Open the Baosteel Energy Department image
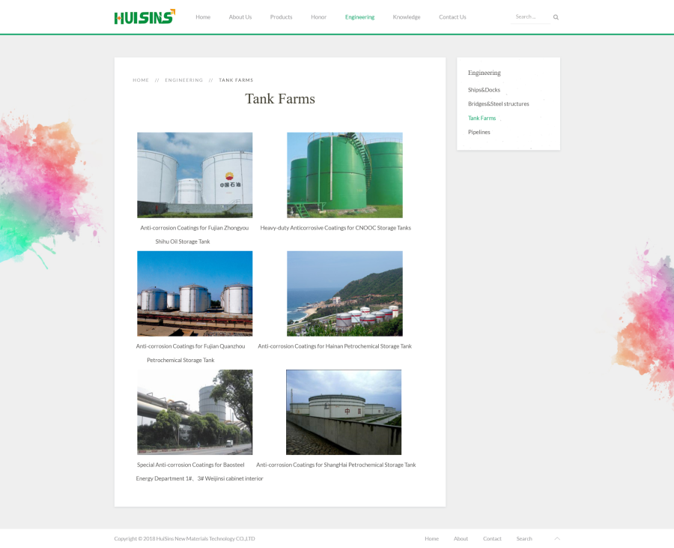674x548 pixels. pos(195,412)
